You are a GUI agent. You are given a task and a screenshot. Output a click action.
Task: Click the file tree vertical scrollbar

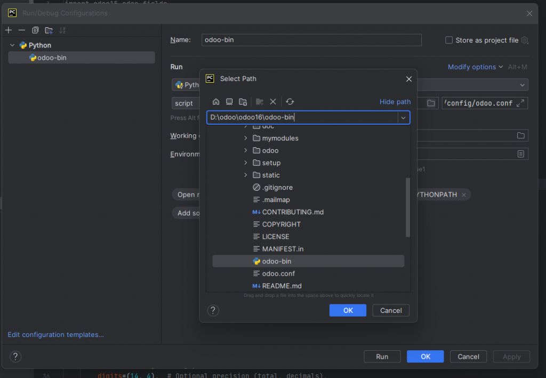click(x=408, y=207)
